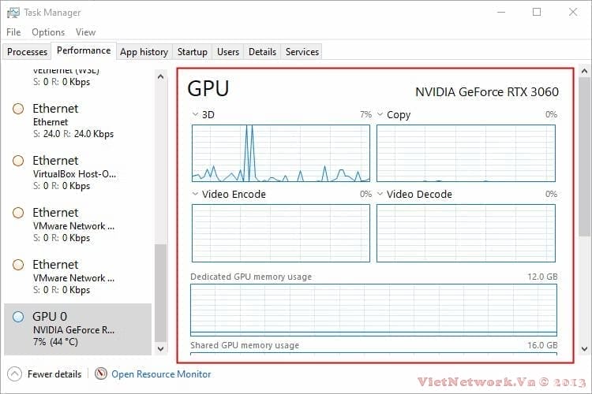Image resolution: width=592 pixels, height=394 pixels.
Task: Click the Open Resource Monitor link
Action: coord(161,374)
